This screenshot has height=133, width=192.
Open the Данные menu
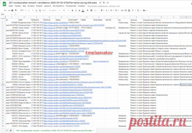click(x=47, y=6)
